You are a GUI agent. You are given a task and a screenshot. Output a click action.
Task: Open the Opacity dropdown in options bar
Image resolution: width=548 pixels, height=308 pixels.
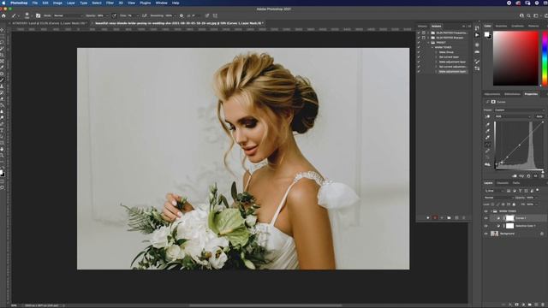(x=106, y=15)
